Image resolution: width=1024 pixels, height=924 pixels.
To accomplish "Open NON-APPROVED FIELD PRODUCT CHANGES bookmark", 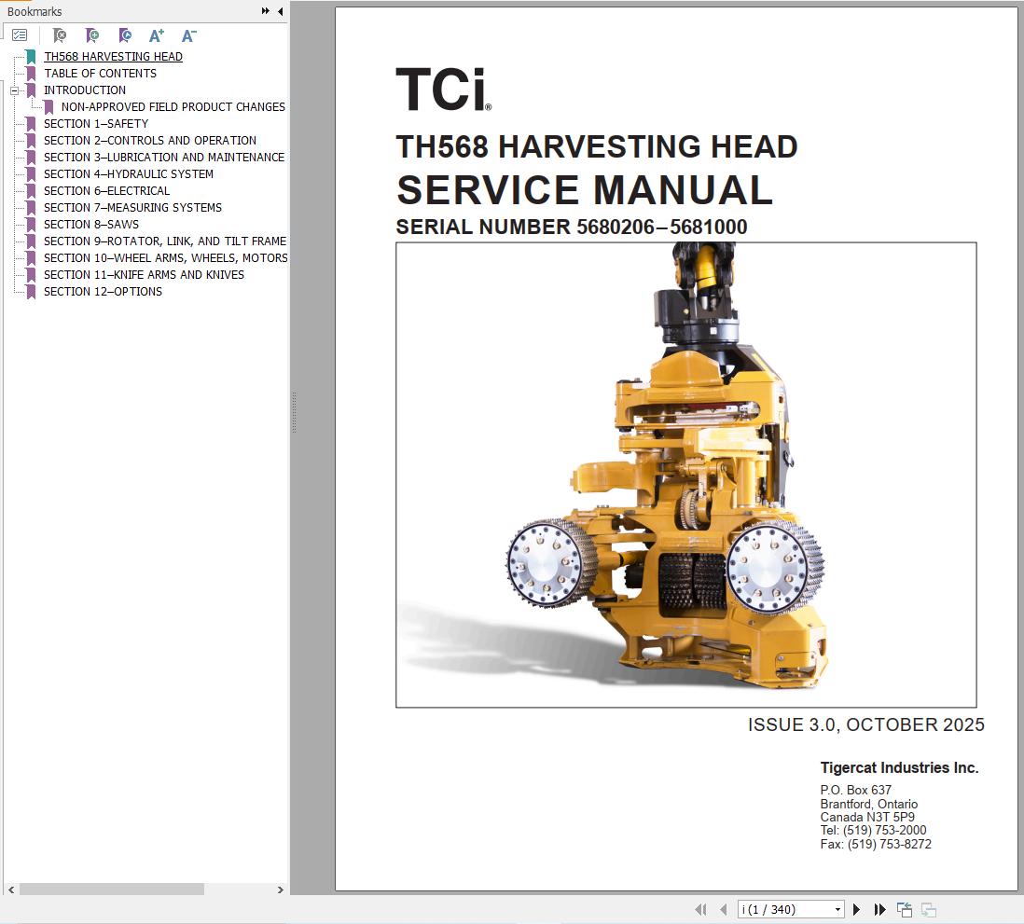I will 173,106.
